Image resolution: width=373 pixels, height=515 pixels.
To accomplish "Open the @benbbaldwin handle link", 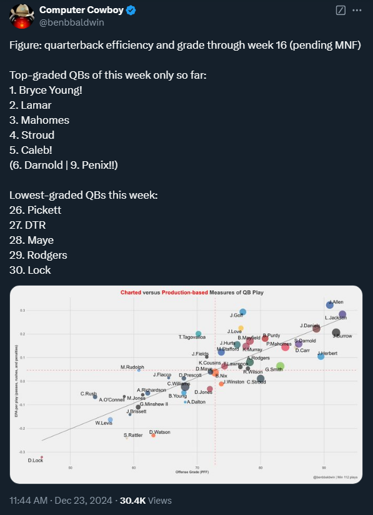I will tap(72, 22).
